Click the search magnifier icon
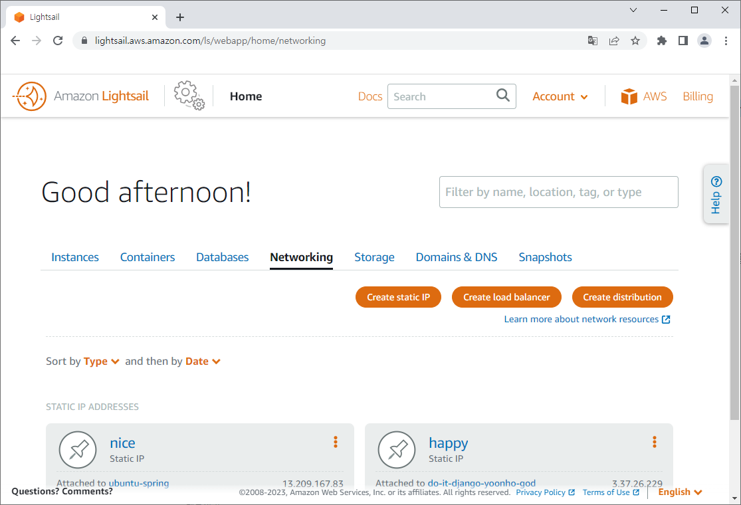This screenshot has height=505, width=741. [503, 96]
